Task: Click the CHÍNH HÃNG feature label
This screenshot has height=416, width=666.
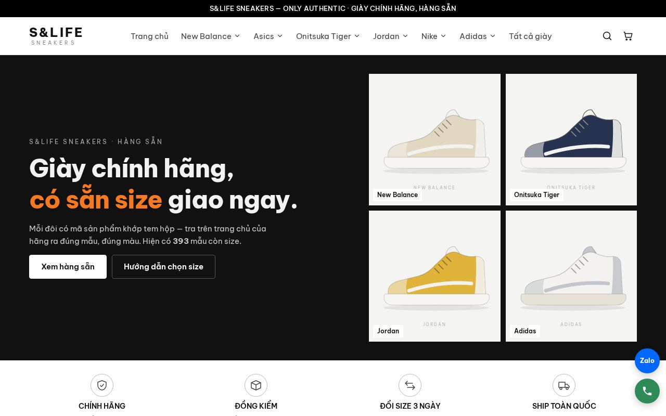Action: (x=102, y=406)
